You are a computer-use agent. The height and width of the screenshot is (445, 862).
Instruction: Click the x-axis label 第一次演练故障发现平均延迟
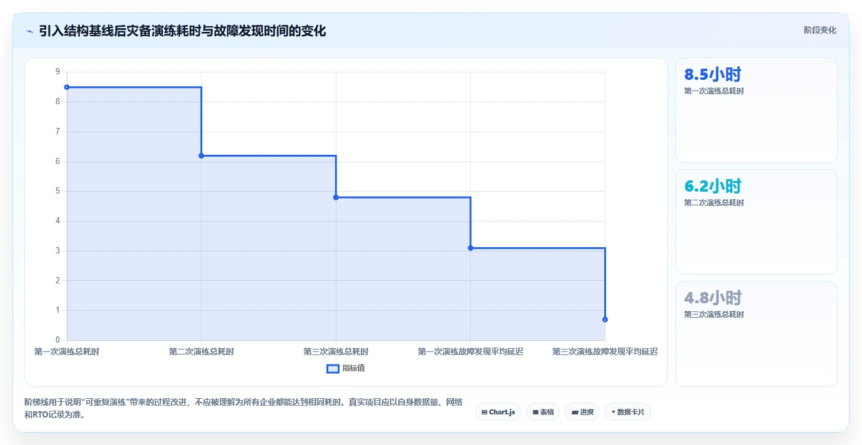coord(471,352)
